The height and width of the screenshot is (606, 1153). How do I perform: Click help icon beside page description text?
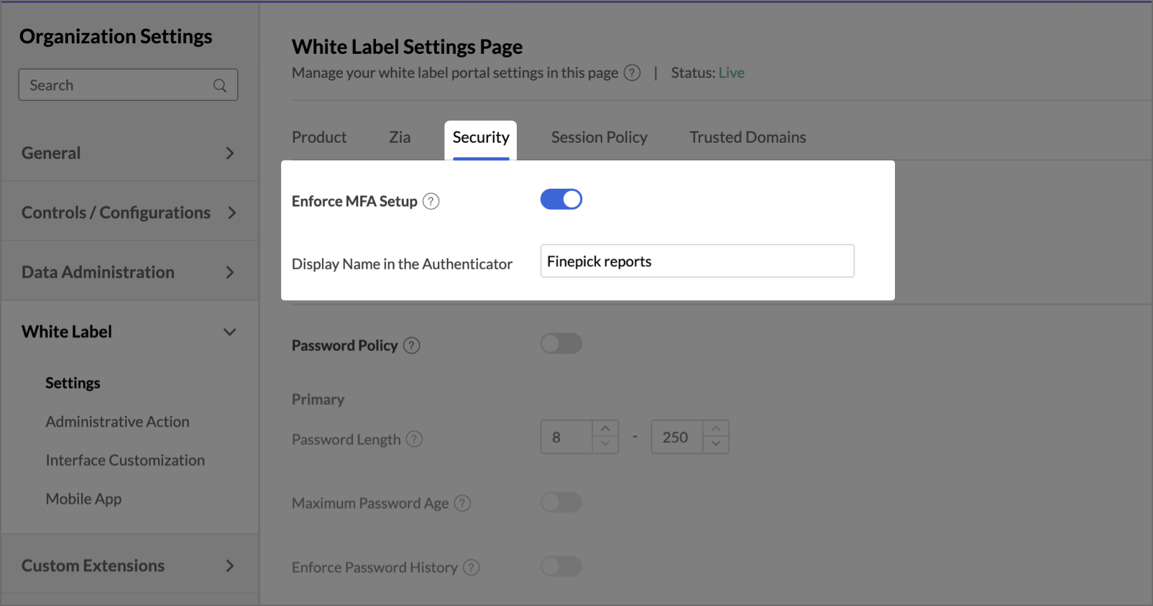(632, 73)
